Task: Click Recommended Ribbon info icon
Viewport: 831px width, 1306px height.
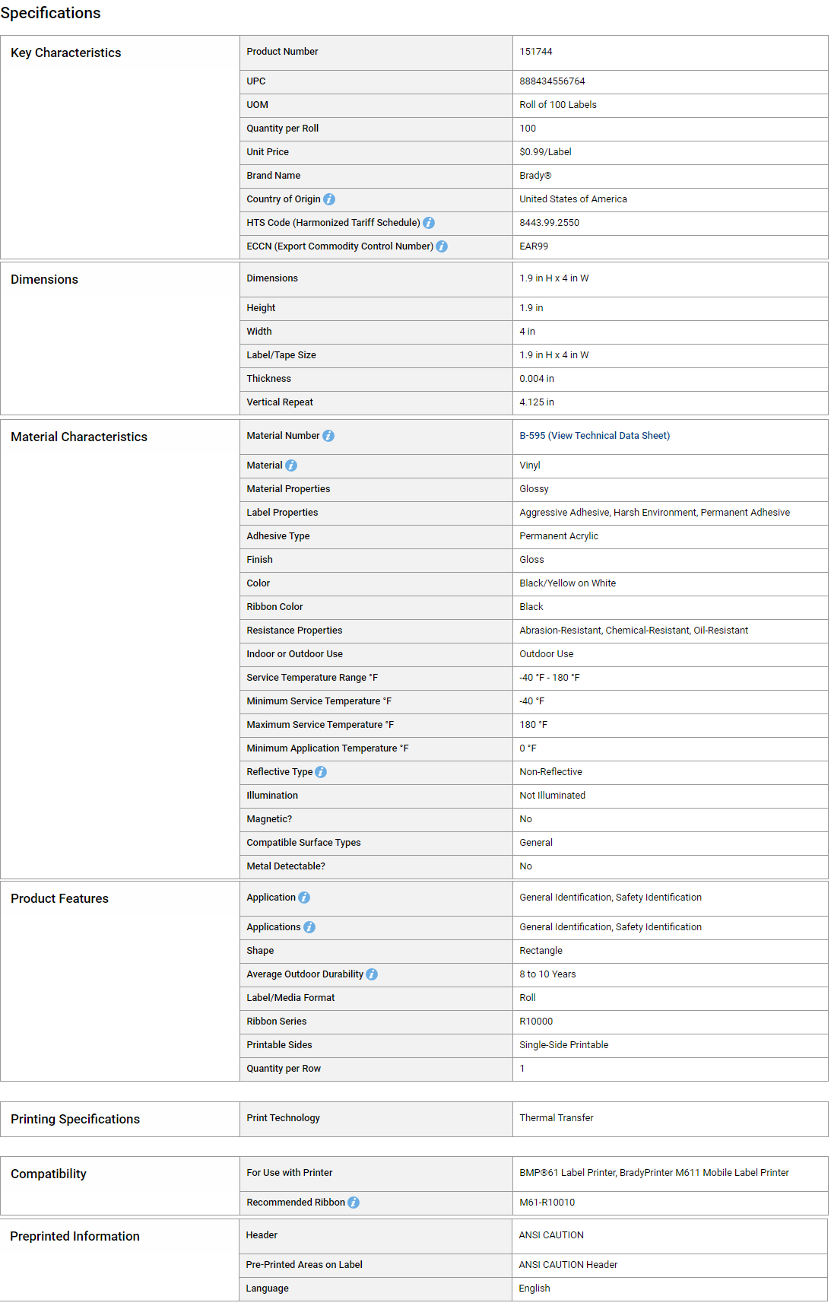Action: click(x=354, y=1203)
